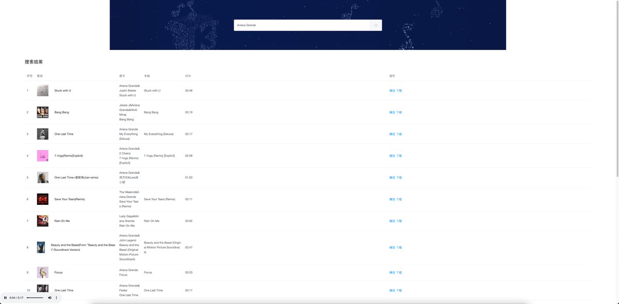Select title One Last Time+珊瑚海(Jian remix)

[x=76, y=177]
